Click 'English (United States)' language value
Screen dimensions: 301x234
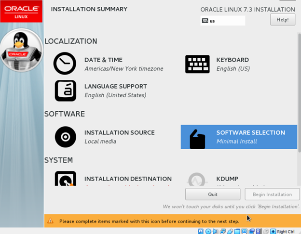[115, 95]
